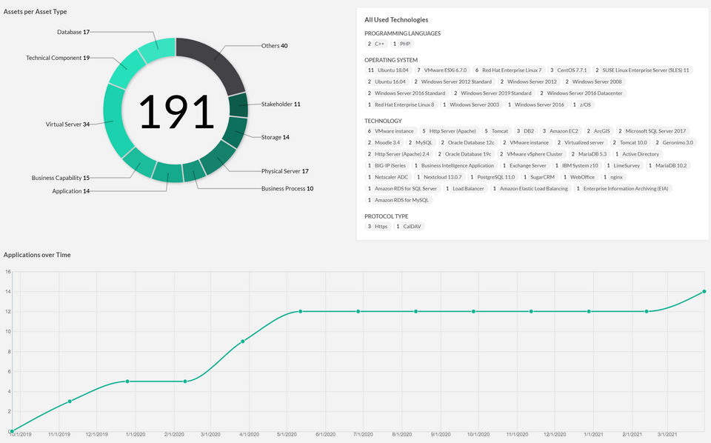Select the Virtualized server tag
This screenshot has width=711, height=443.
coord(581,142)
